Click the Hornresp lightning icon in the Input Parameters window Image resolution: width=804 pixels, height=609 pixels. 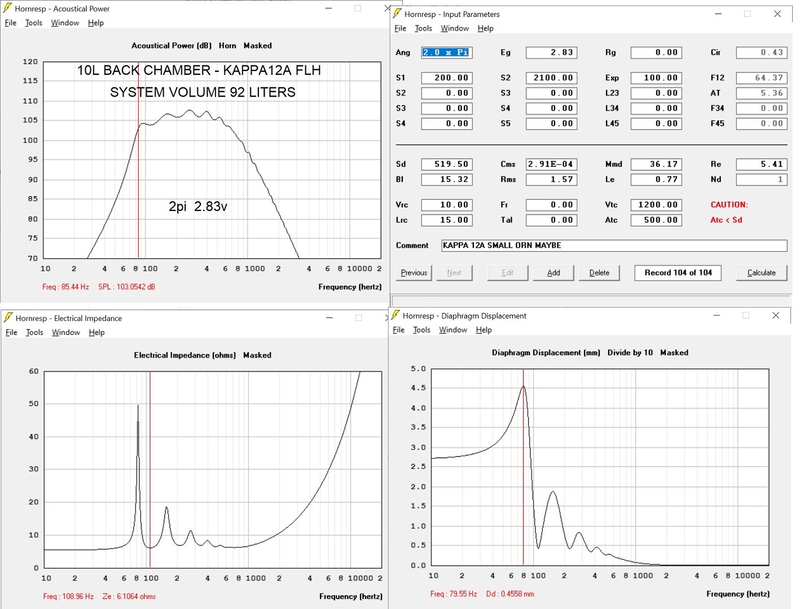(397, 14)
